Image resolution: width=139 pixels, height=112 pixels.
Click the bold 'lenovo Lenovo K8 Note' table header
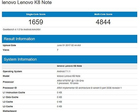[x=69, y=66]
